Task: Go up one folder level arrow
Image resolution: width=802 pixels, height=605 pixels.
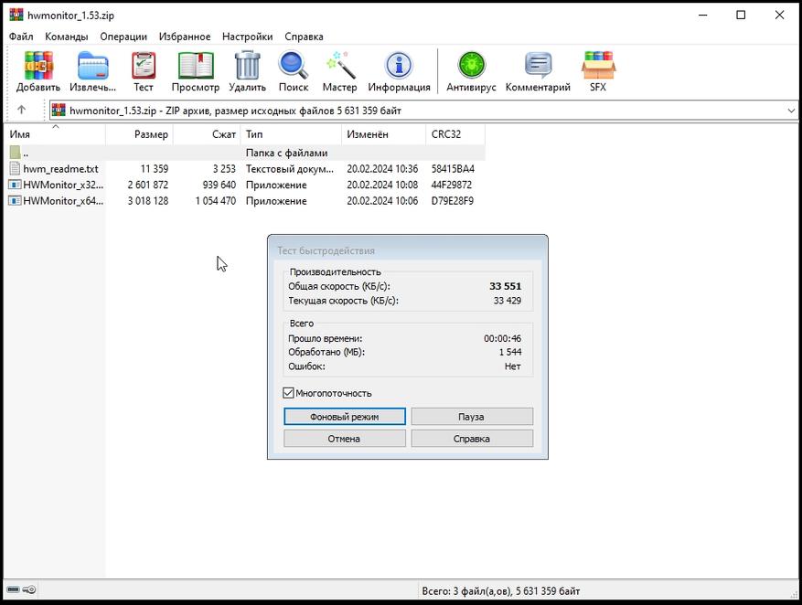Action: click(x=22, y=111)
